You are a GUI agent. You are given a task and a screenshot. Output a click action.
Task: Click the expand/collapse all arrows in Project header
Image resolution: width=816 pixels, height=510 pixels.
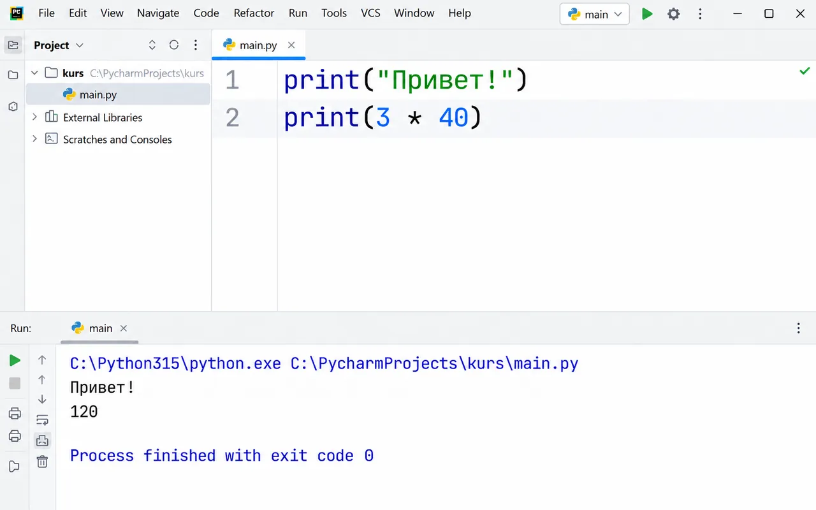(152, 45)
